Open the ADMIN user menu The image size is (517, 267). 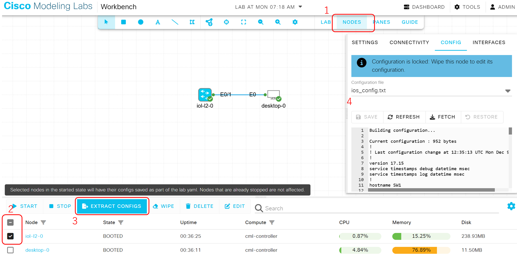[x=502, y=7]
